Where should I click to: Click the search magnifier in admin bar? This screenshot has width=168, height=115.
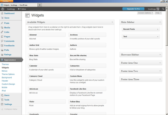163,9
